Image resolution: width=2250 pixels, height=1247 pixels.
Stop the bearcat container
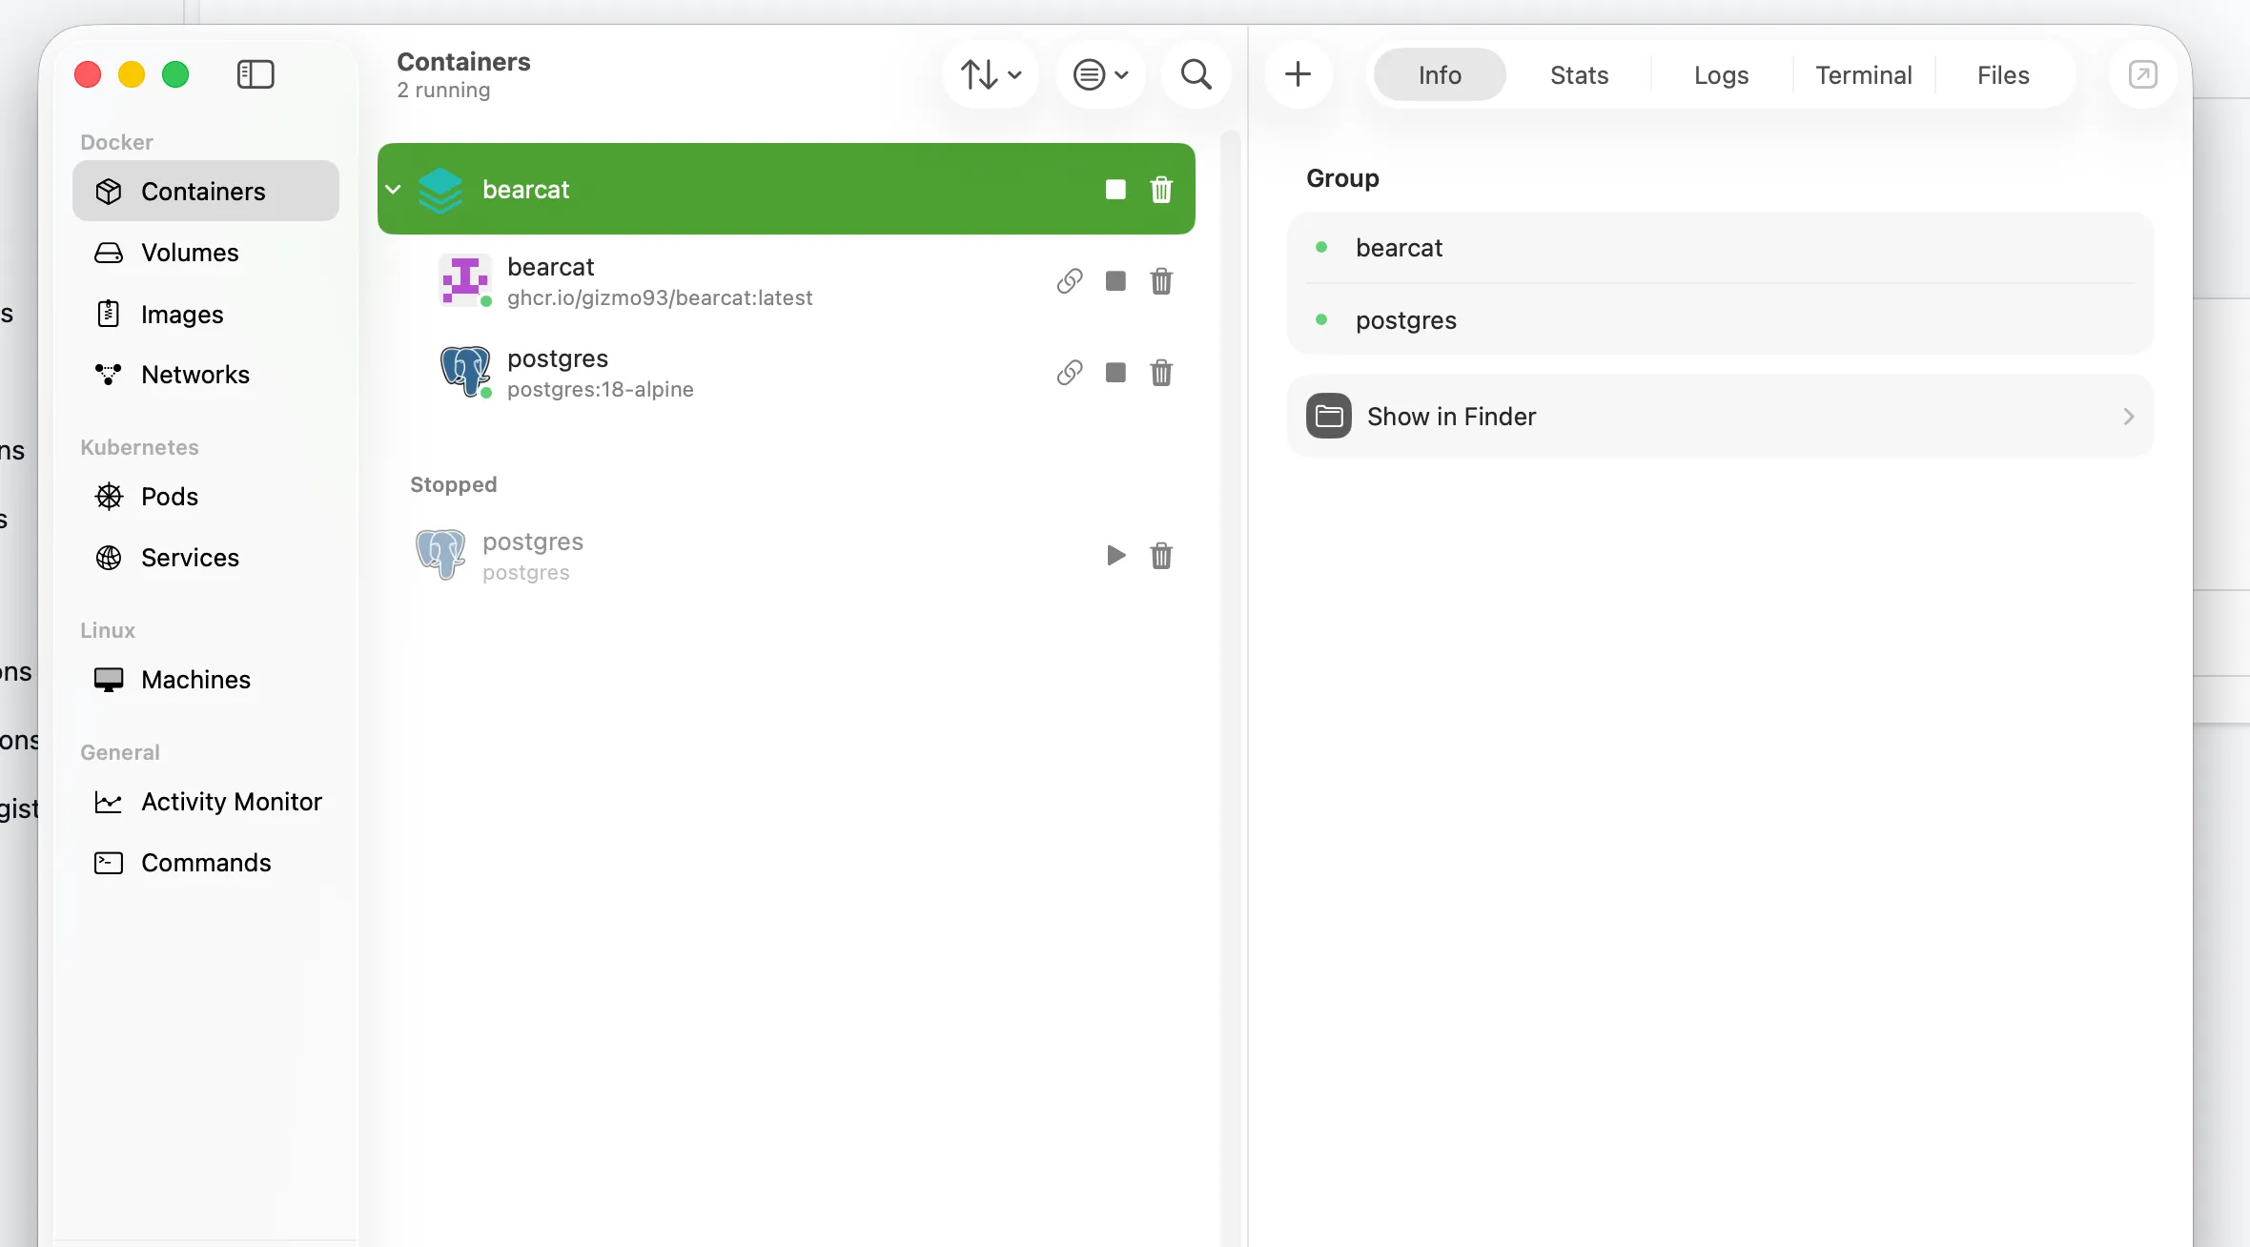pos(1115,281)
